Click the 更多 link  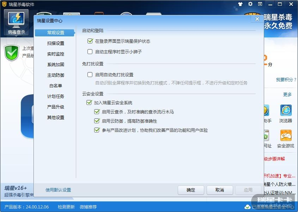click(287, 94)
